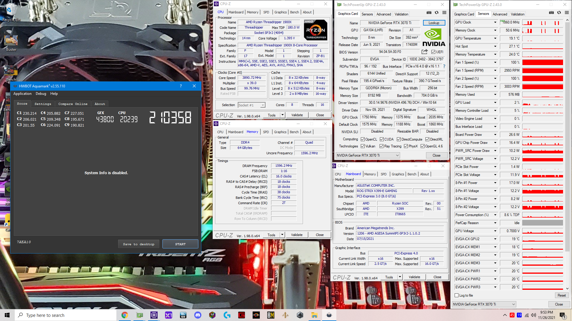The image size is (572, 321).
Task: Toggle OpenCL checkbox
Action: (x=363, y=139)
